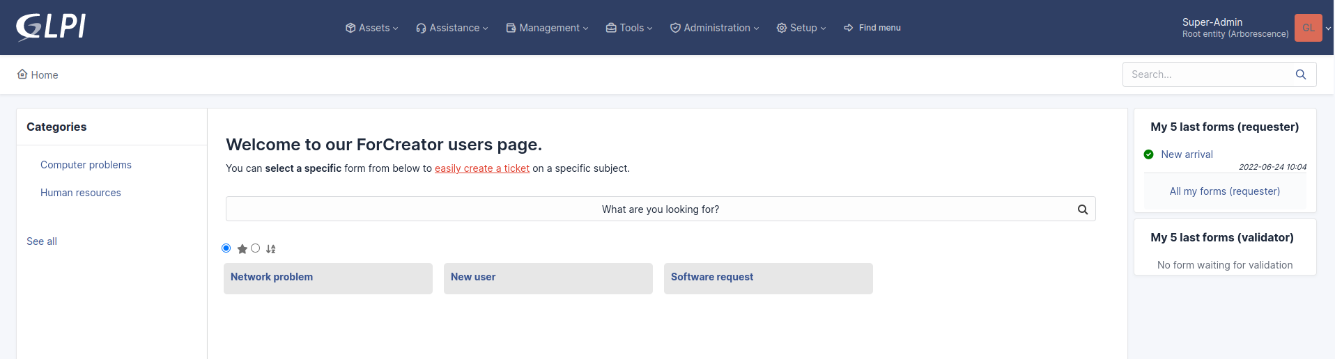This screenshot has height=359, width=1335.
Task: Select the alphabetical A-Z sort radio button
Action: [256, 248]
